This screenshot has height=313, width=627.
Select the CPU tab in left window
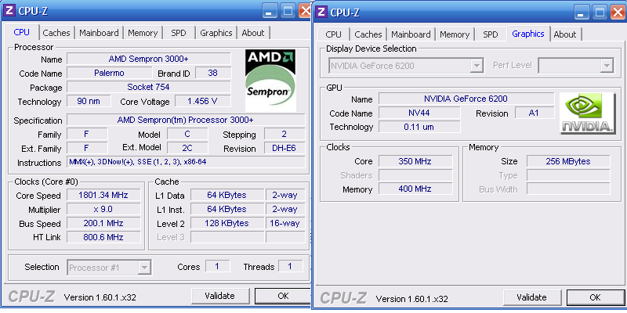click(x=22, y=32)
